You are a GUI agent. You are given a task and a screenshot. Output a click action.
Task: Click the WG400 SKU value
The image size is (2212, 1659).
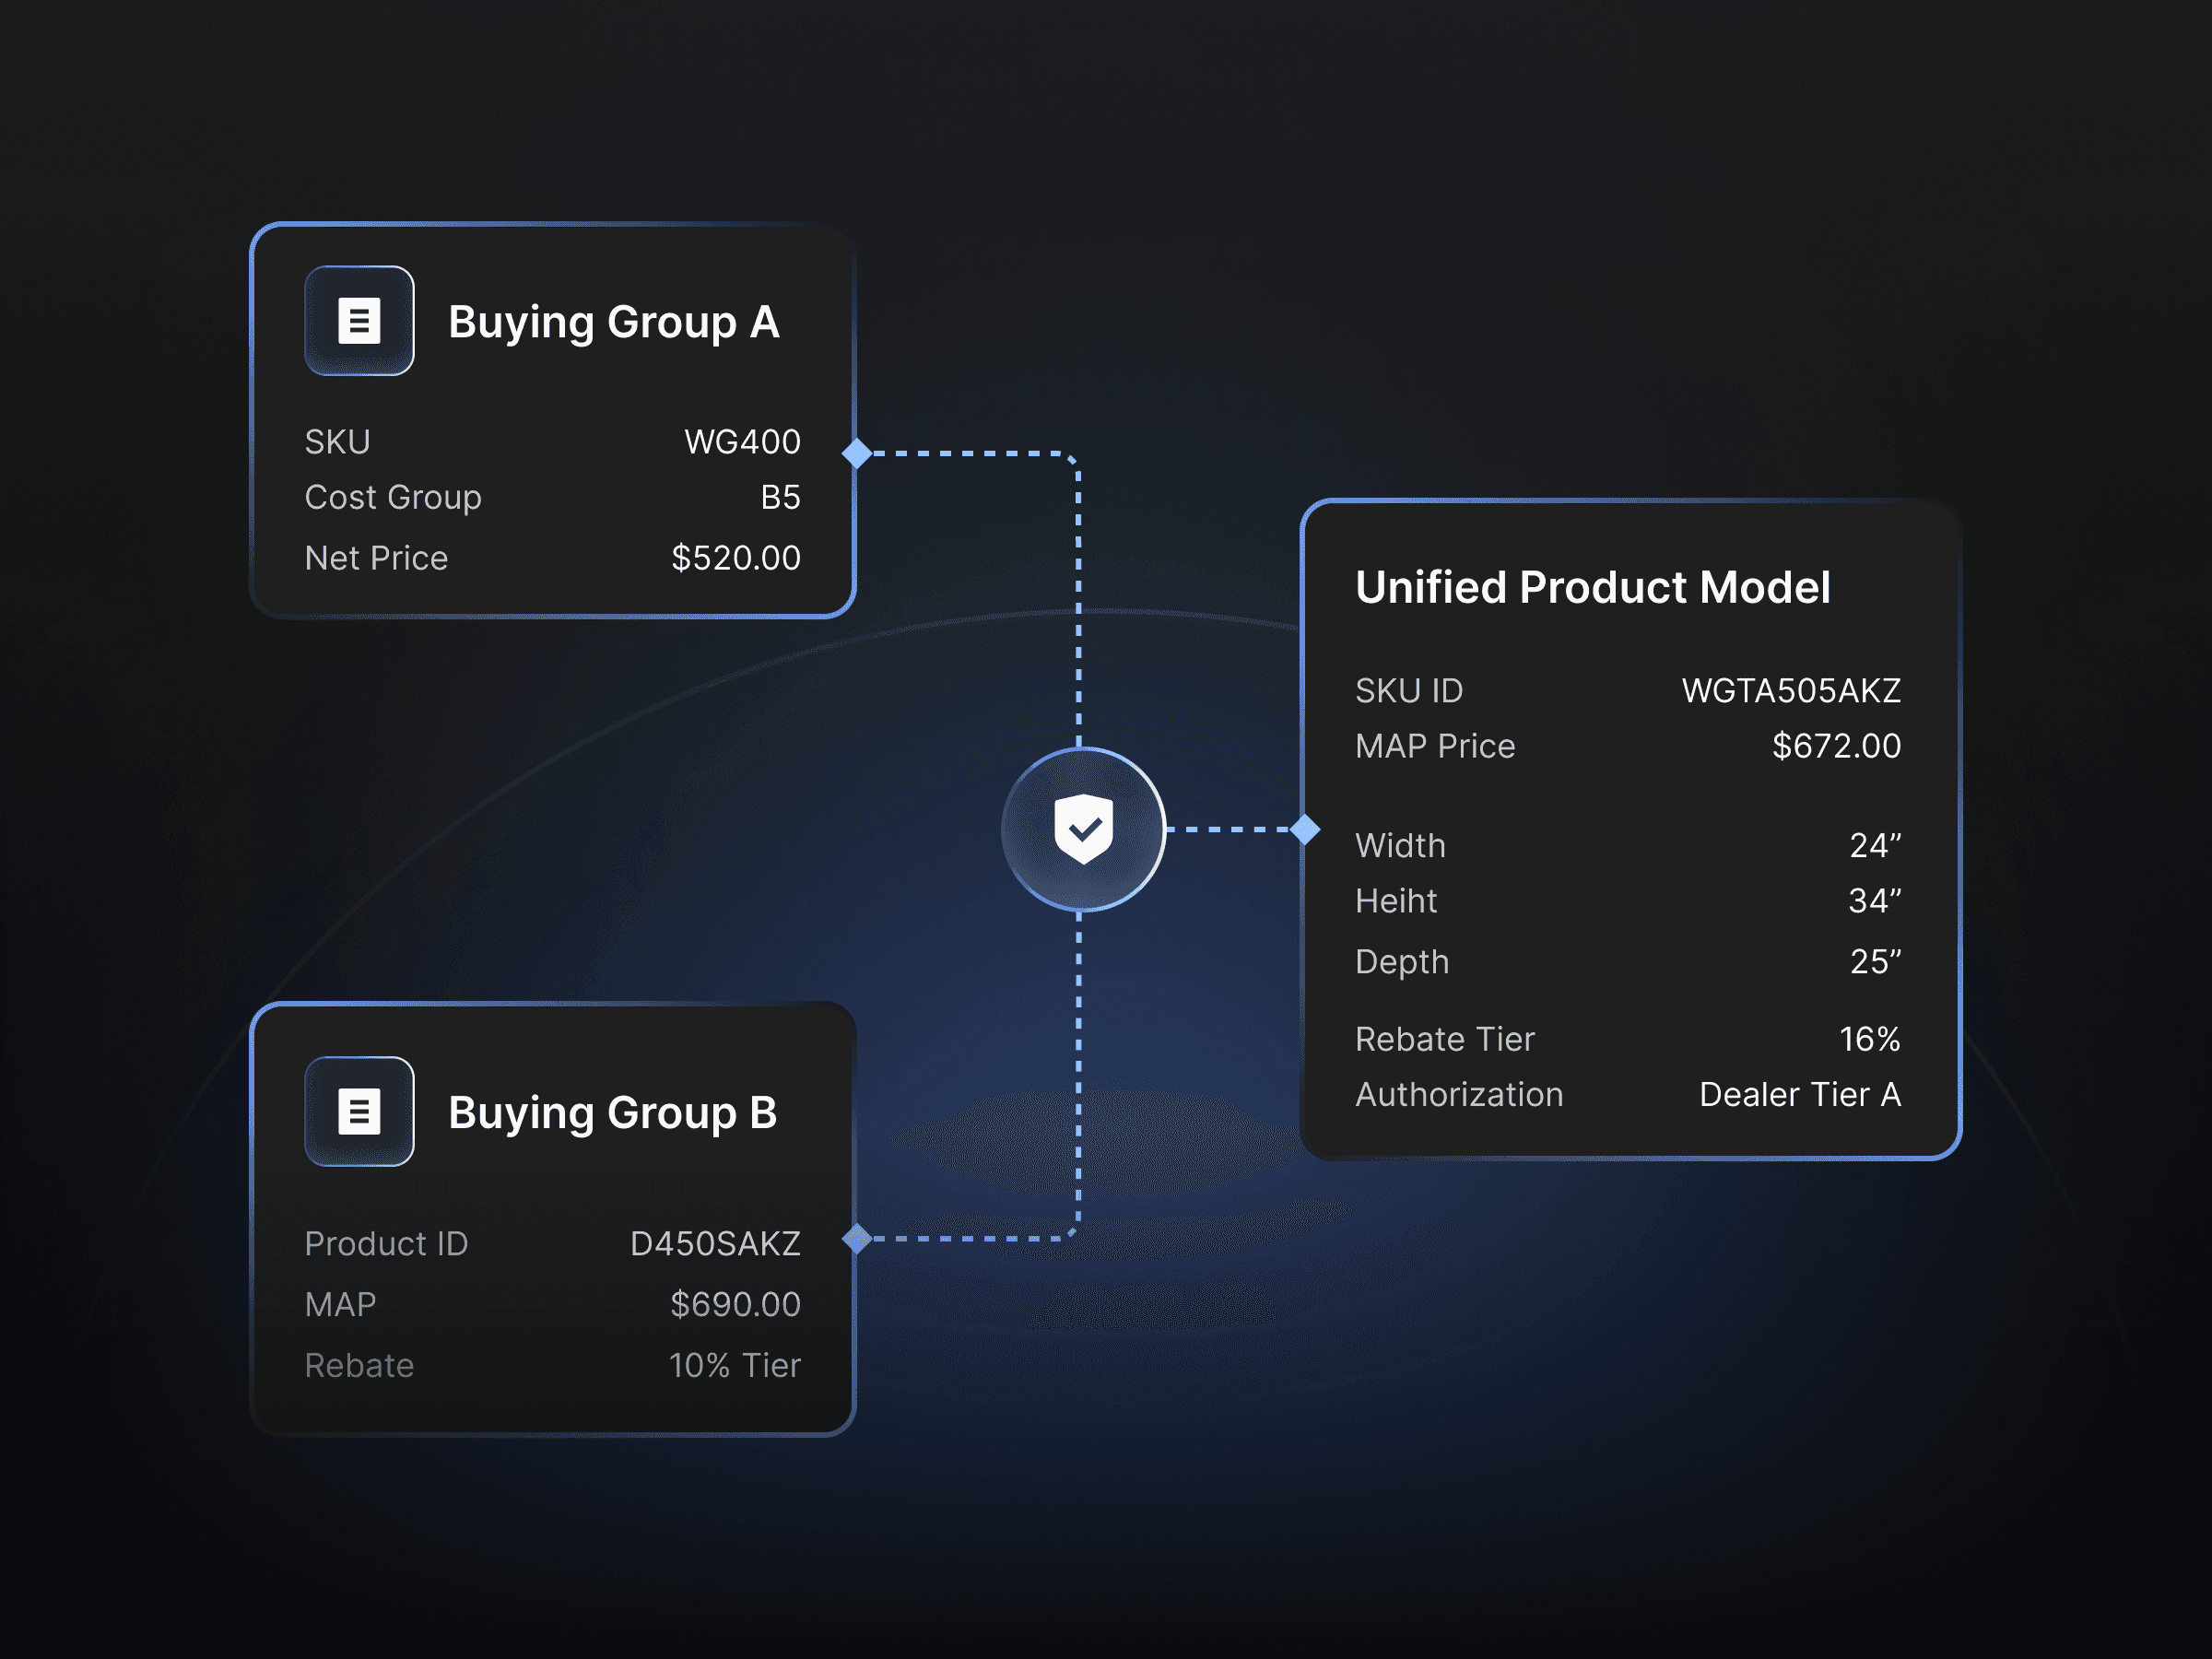click(x=742, y=441)
